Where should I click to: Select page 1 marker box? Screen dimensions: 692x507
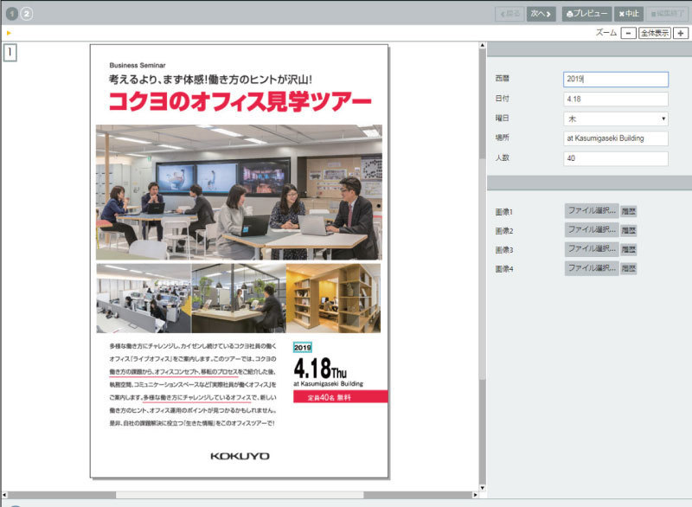point(9,52)
